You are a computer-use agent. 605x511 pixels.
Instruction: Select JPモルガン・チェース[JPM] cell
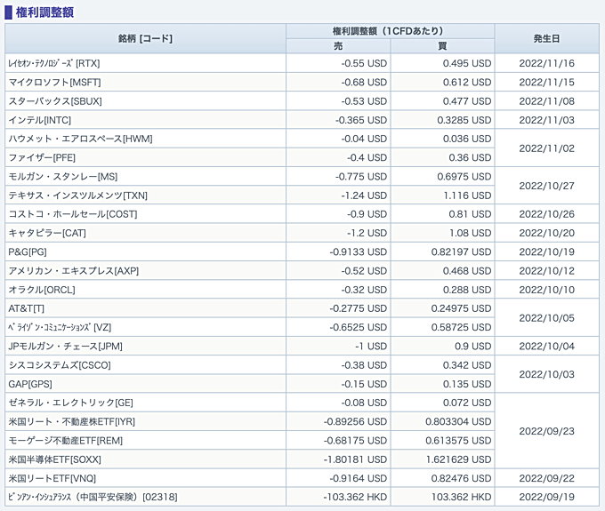[x=145, y=346]
